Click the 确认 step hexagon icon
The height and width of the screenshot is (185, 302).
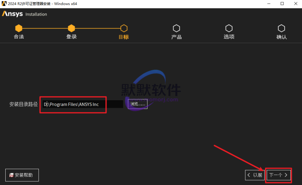pyautogui.click(x=281, y=28)
